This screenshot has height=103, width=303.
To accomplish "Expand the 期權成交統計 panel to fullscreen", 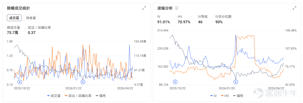I will click(144, 8).
